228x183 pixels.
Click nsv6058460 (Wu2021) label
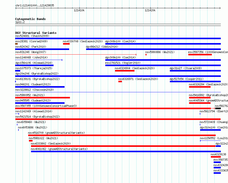[x=31, y=122]
